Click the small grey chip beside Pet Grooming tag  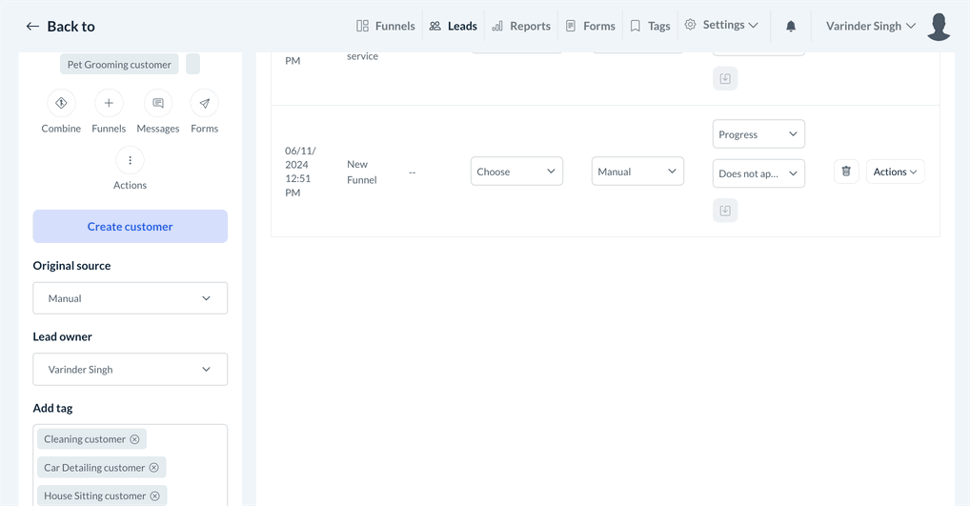pos(193,65)
